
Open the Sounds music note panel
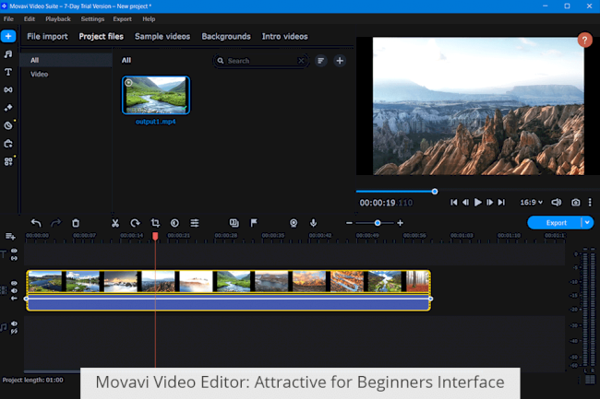click(8, 54)
